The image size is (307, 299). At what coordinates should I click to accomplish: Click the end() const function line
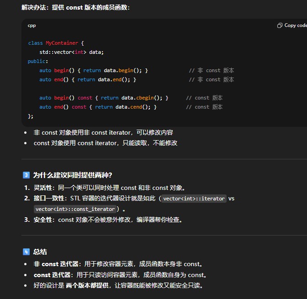98,107
